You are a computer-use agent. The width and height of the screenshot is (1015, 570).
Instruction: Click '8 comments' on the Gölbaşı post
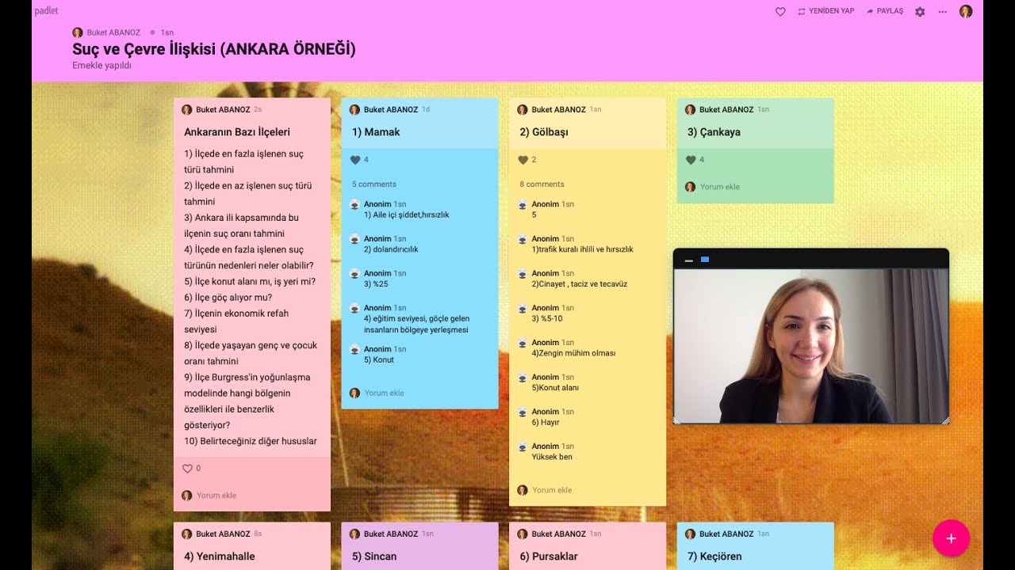(542, 184)
